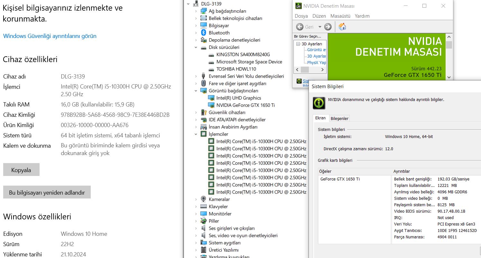Screen dimensions: 481x258
Task: Click Bu bilgisayarı yeniden adlandır button
Action: pos(47,192)
